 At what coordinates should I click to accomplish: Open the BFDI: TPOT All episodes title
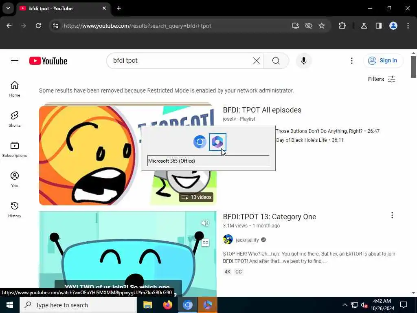[x=262, y=110]
